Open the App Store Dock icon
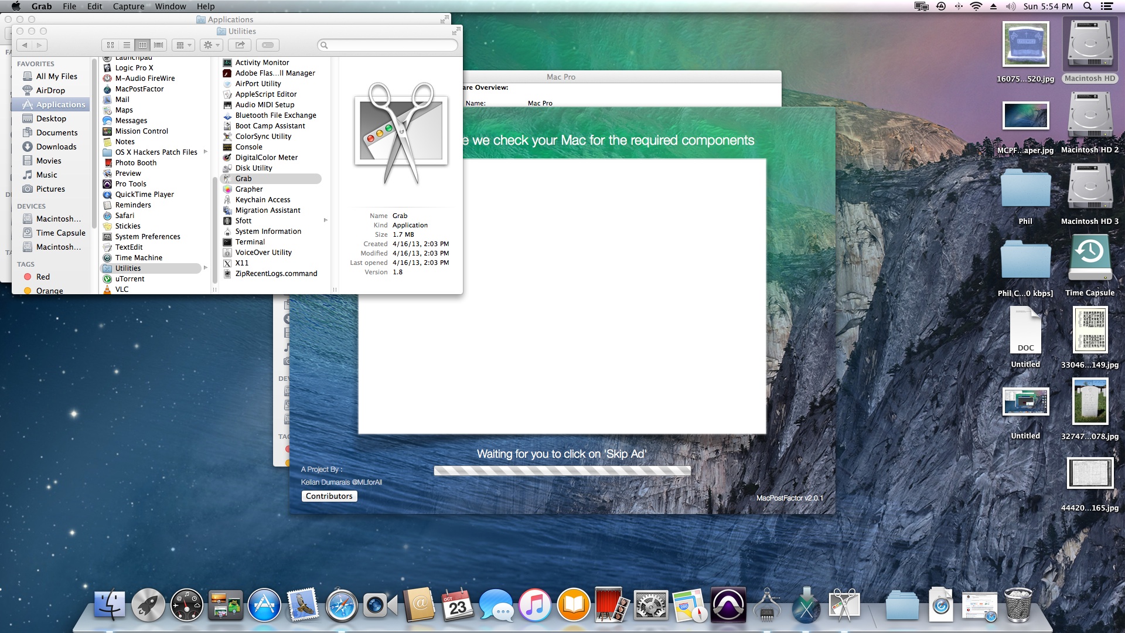This screenshot has height=633, width=1125. [x=264, y=605]
